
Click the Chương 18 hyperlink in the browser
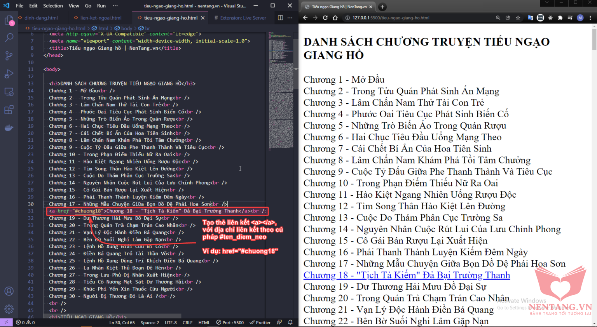pyautogui.click(x=407, y=275)
